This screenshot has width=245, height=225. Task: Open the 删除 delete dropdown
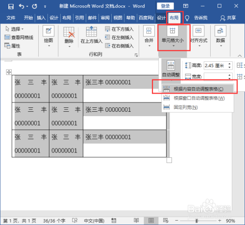coord(69,37)
